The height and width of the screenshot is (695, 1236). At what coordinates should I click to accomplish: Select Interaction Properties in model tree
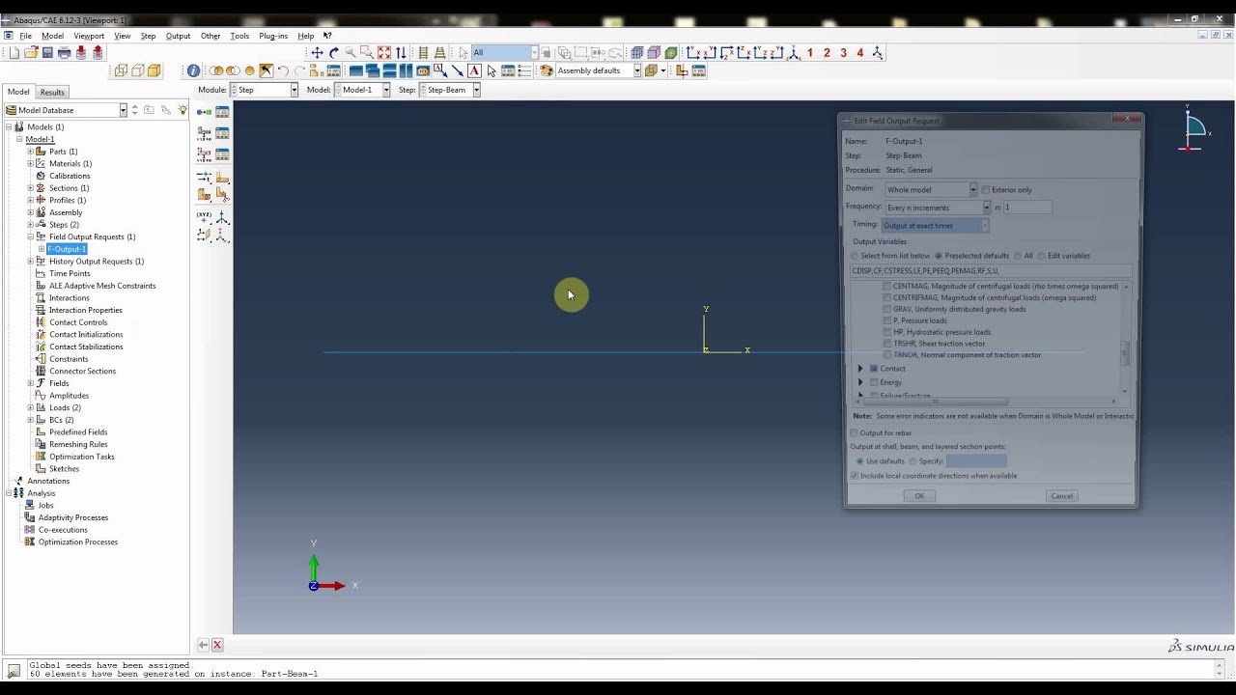point(86,310)
